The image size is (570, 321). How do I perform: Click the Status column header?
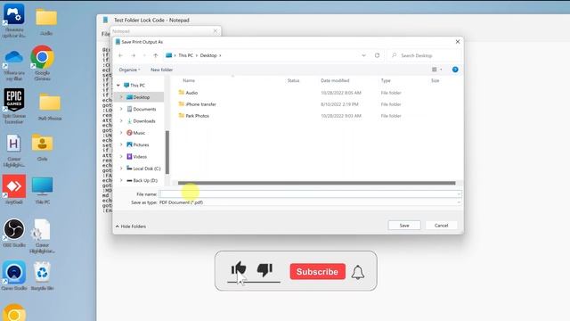[293, 80]
